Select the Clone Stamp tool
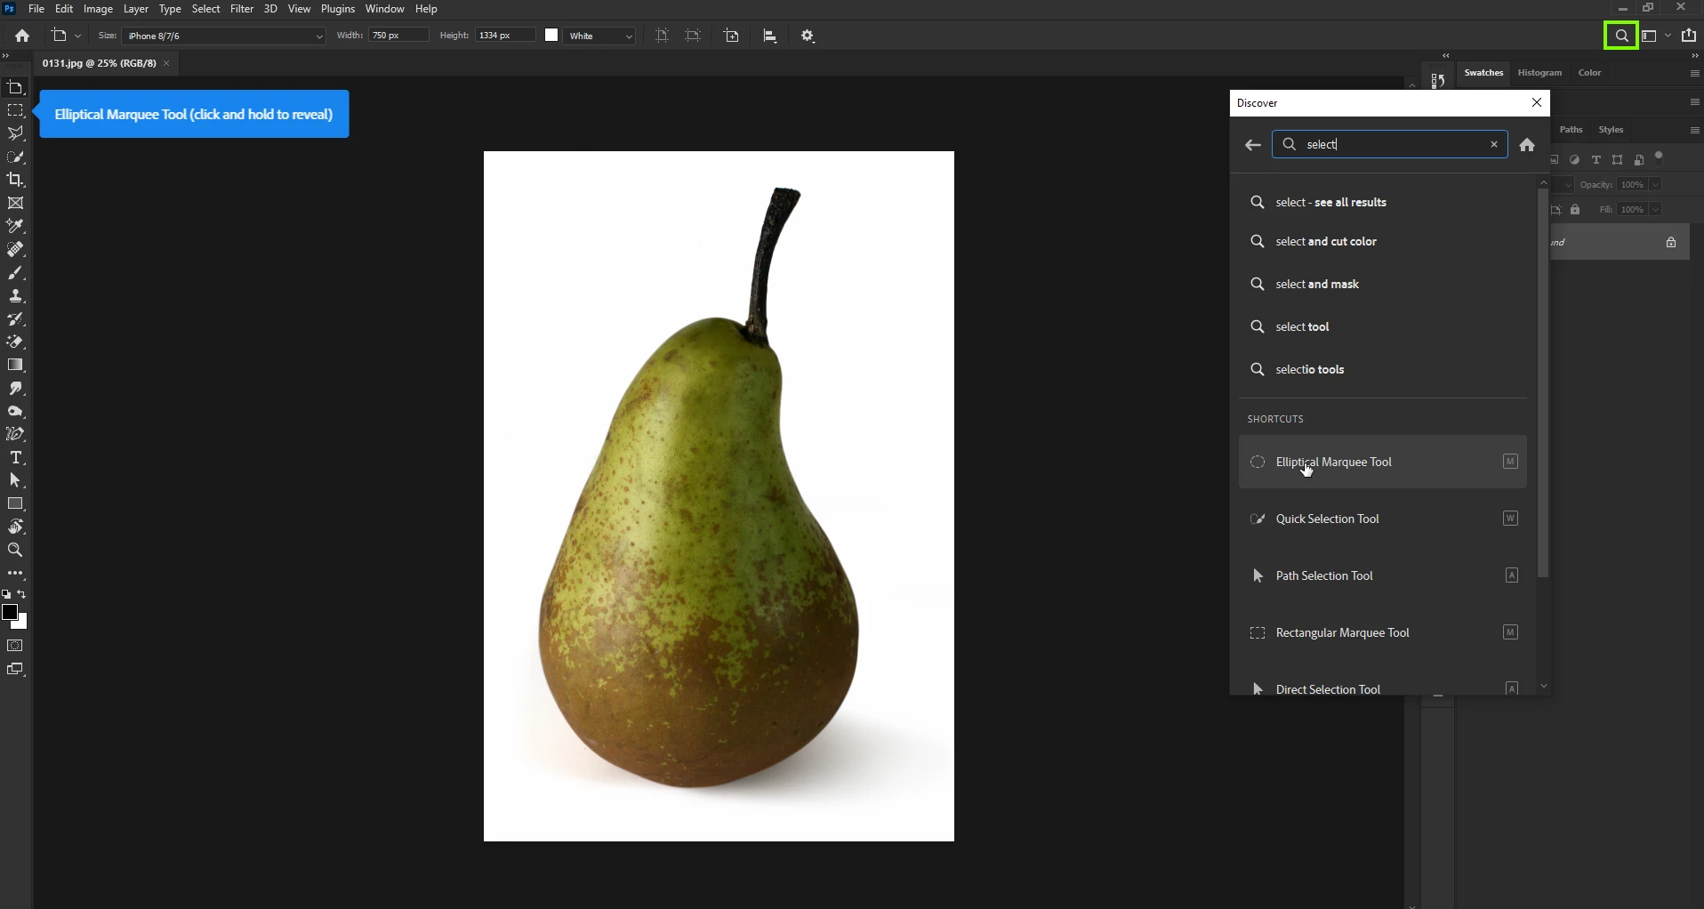 coord(16,296)
